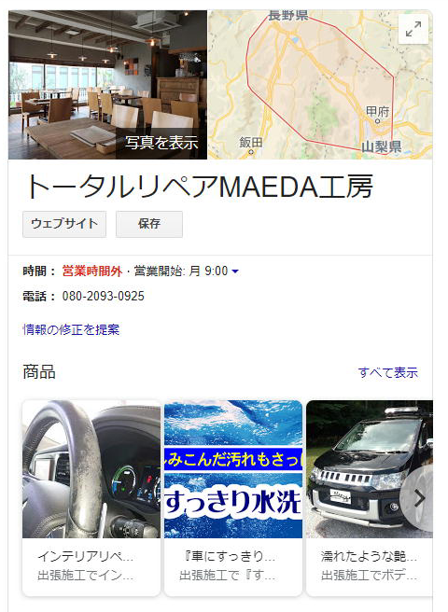Select the トータルリペアMAEDA工房 title
Viewport: 448px width, 612px height.
point(200,187)
